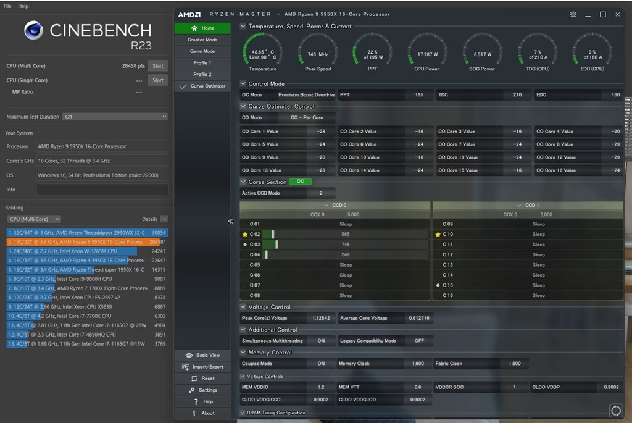Image resolution: width=632 pixels, height=423 pixels.
Task: Collapse the sidebar with the double chevron icon
Action: [231, 221]
